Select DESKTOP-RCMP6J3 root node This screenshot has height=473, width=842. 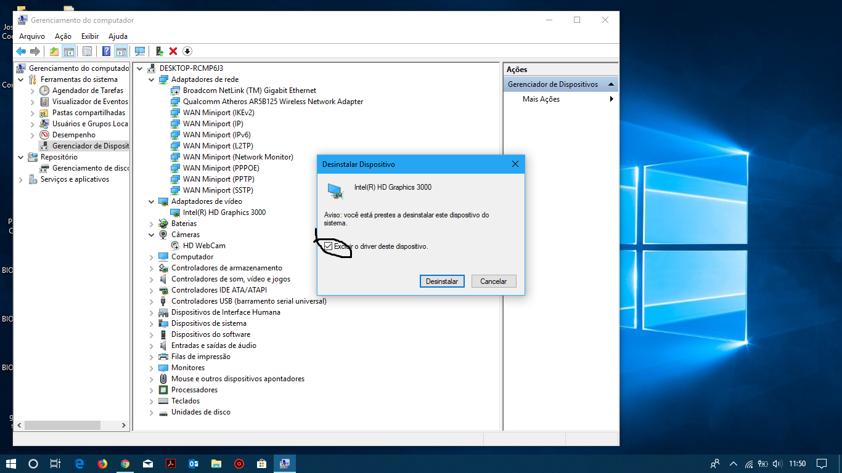(x=191, y=68)
